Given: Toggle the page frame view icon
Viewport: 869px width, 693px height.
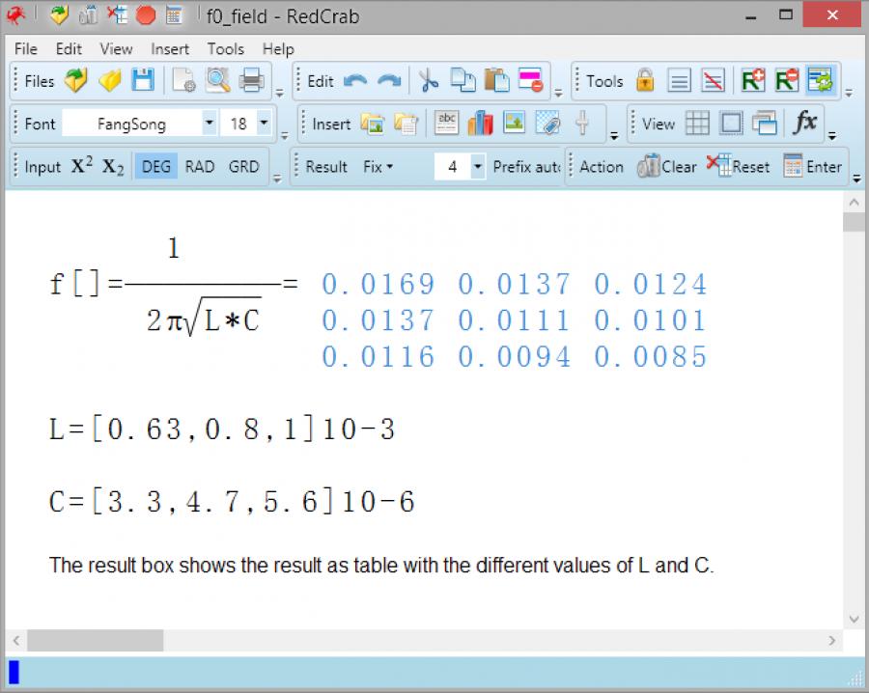Looking at the screenshot, I should (731, 123).
